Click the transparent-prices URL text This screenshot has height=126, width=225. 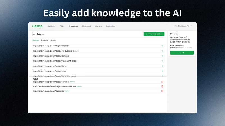pyautogui.click(x=55, y=61)
